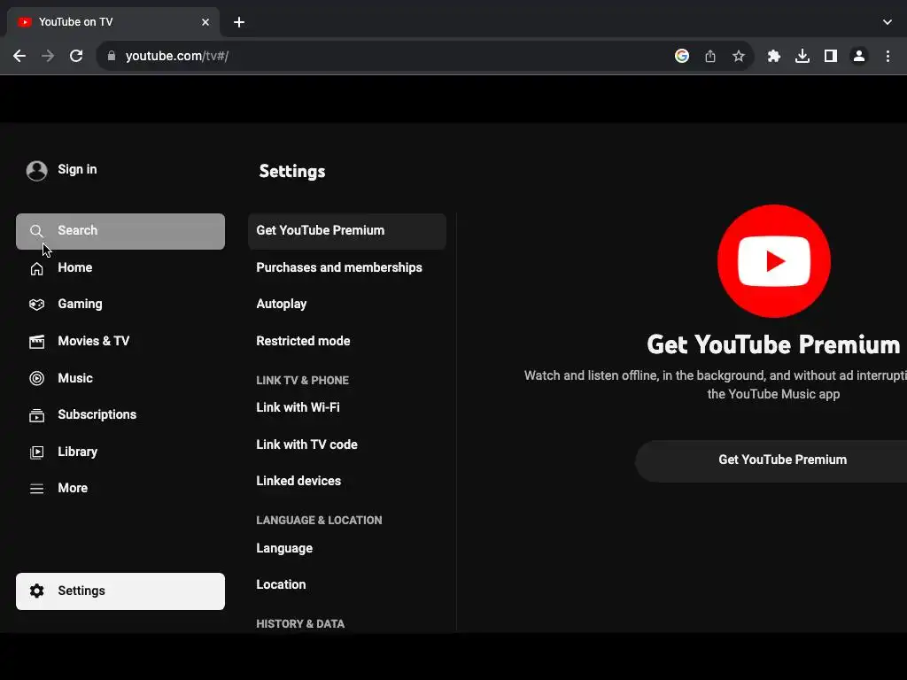Click the Sign in text label
The width and height of the screenshot is (907, 680).
click(x=77, y=169)
